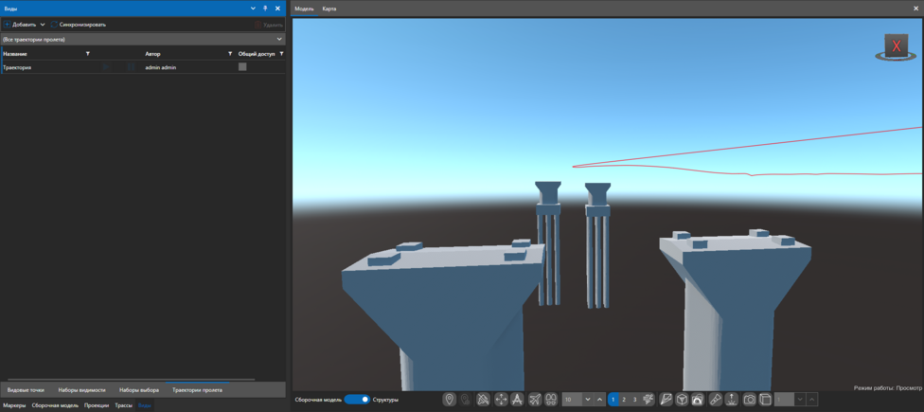Click the Синхронизировать button
This screenshot has height=412, width=924.
coord(81,25)
